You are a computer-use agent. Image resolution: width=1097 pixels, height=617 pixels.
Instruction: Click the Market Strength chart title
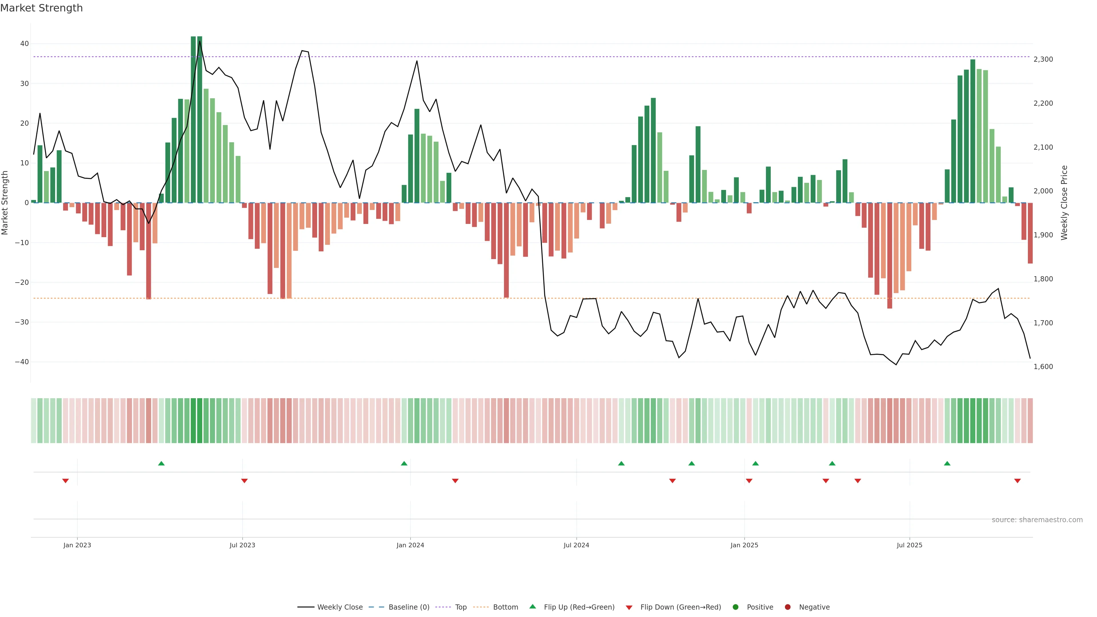(41, 8)
